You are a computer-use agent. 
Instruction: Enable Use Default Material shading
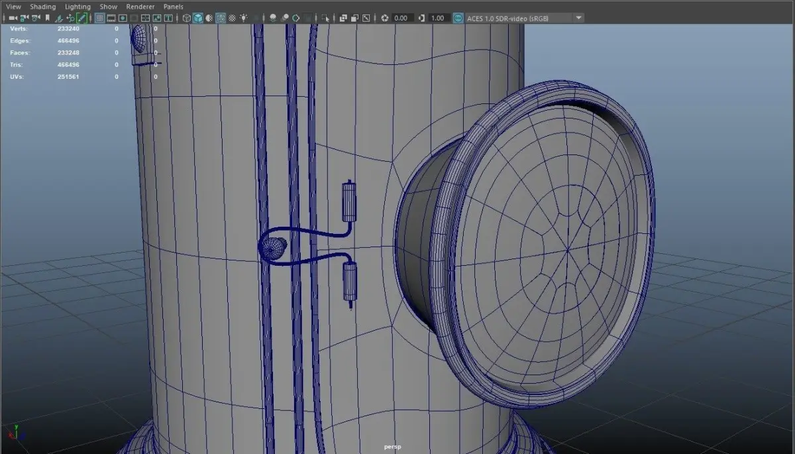click(209, 18)
